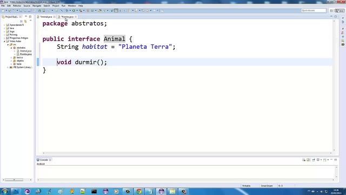
Task: Open the Run button dropdown arrow
Action: click(77, 11)
